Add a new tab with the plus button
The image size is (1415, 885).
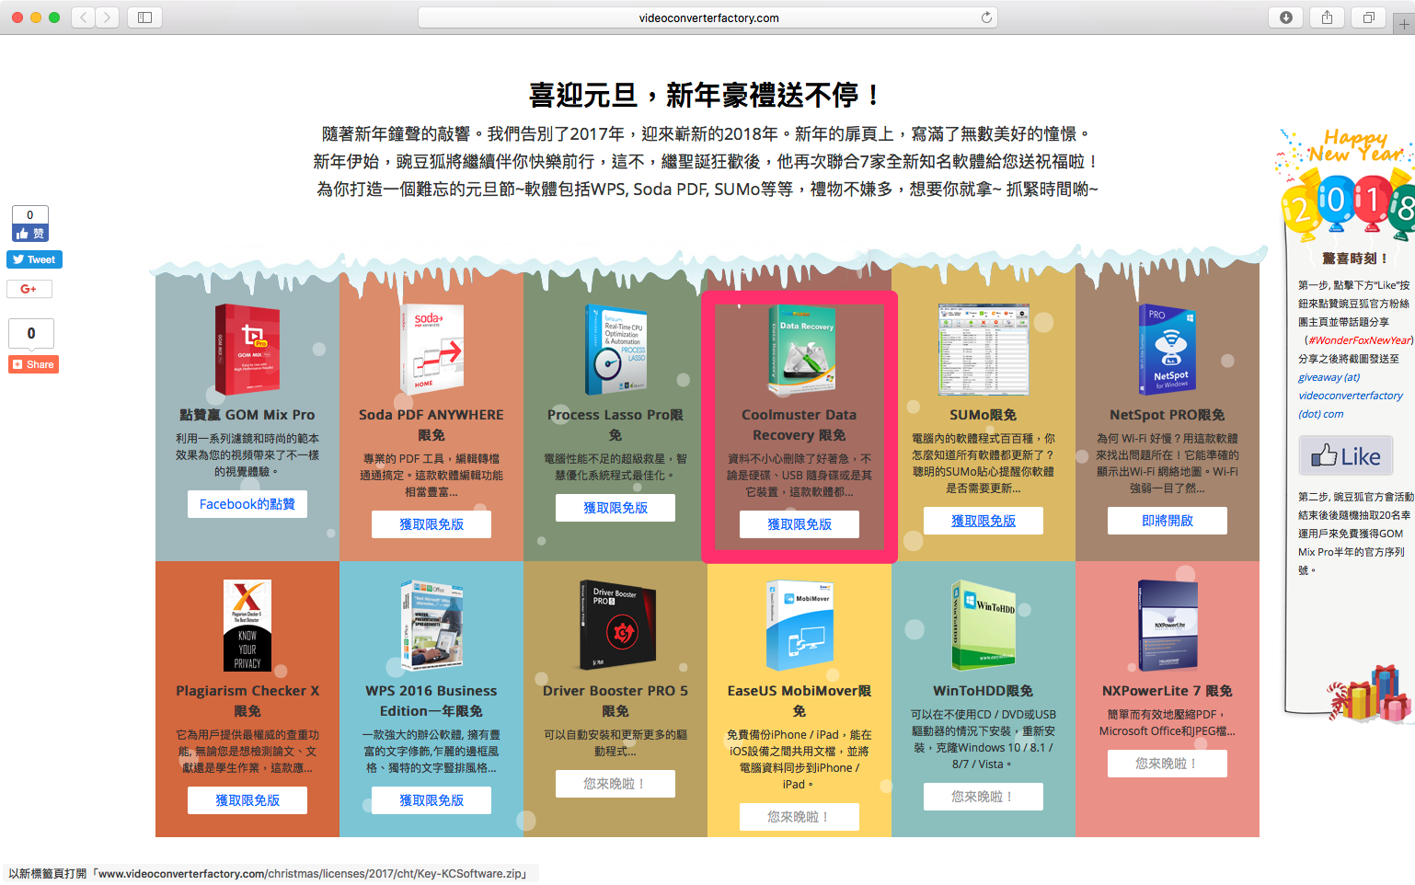[1403, 25]
